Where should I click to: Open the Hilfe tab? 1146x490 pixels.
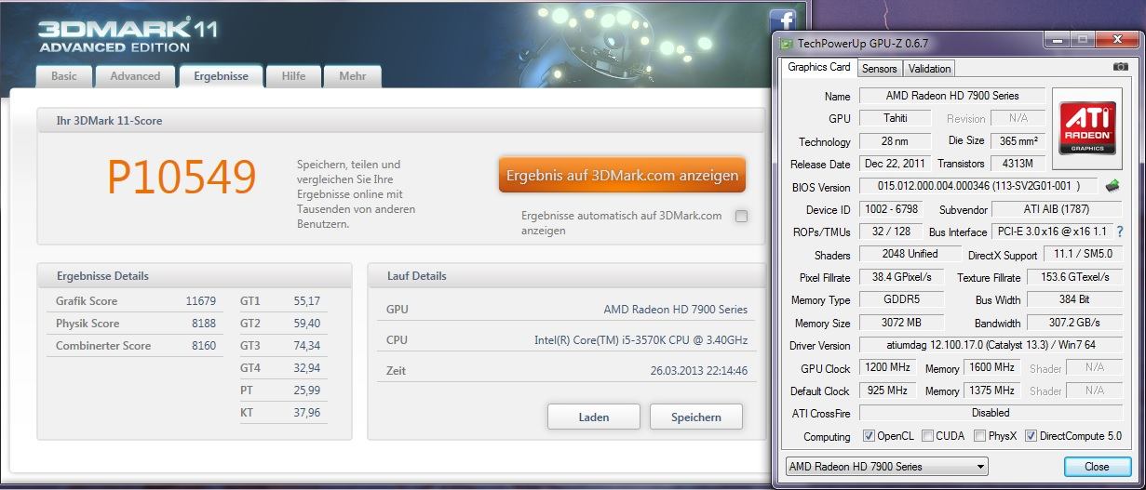(x=293, y=76)
